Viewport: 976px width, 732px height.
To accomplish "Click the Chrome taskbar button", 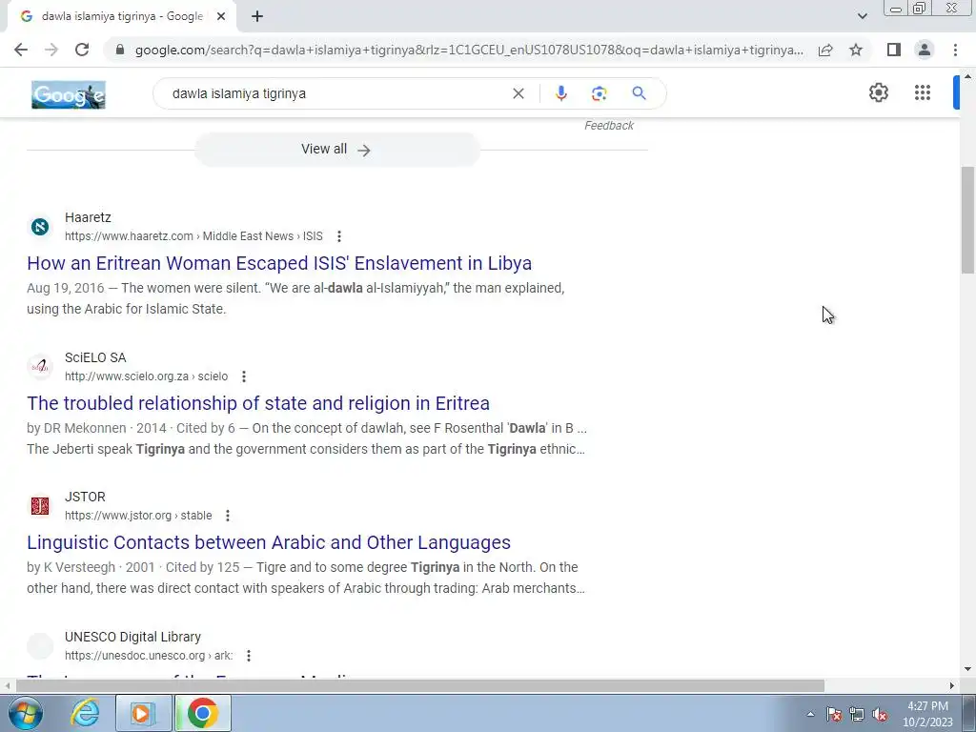I will [x=203, y=713].
